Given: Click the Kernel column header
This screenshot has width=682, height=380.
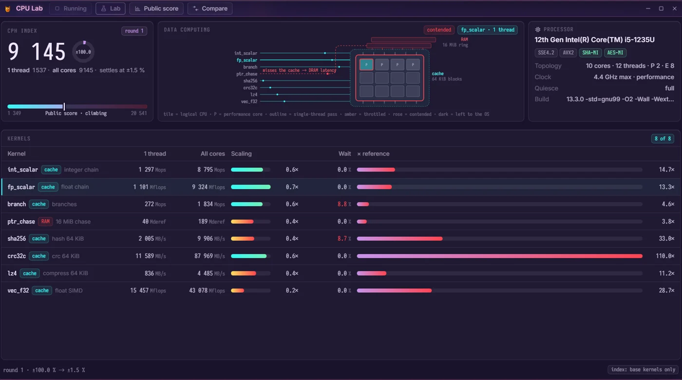Looking at the screenshot, I should click(17, 153).
